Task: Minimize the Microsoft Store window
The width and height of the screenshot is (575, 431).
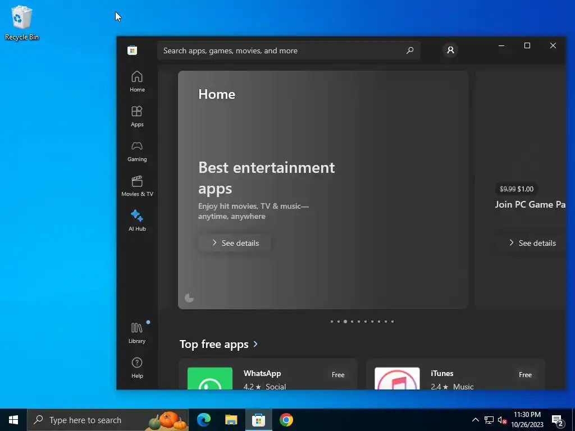Action: click(501, 45)
